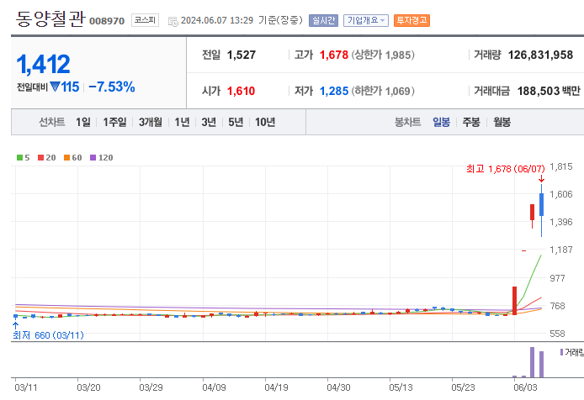Click the 06/03 date axis label

tap(526, 387)
